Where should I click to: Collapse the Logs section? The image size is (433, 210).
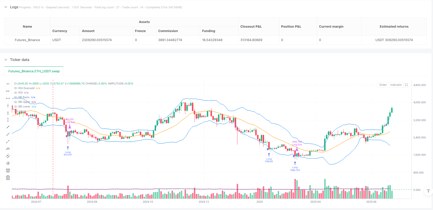[x=6, y=7]
